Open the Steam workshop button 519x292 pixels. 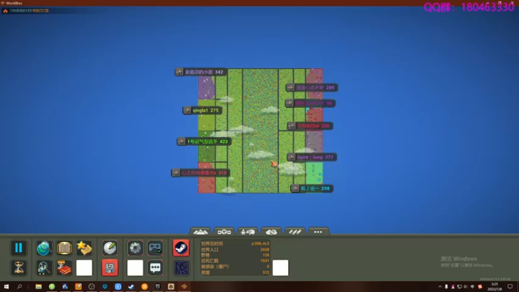click(181, 248)
